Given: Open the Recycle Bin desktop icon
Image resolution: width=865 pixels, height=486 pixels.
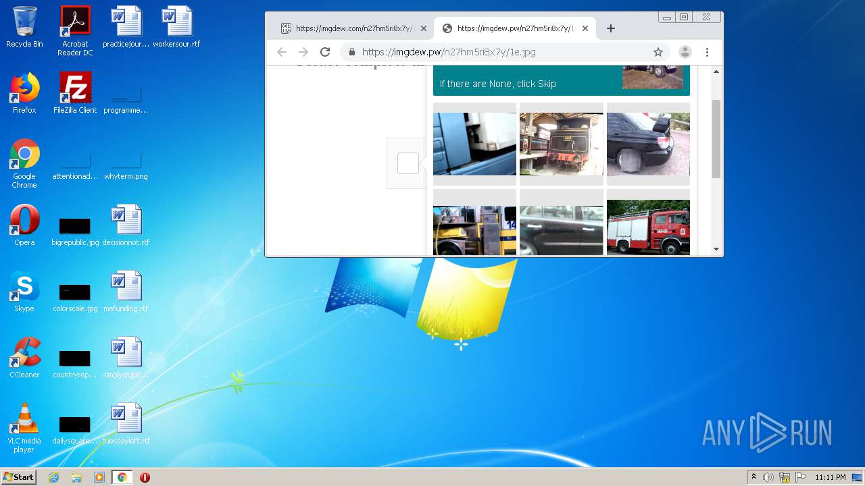Looking at the screenshot, I should pyautogui.click(x=24, y=27).
